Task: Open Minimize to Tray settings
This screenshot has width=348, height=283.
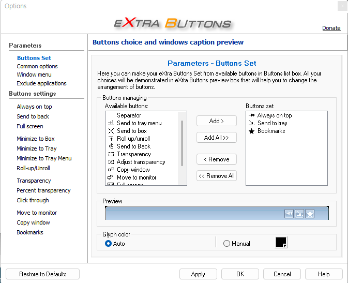Action: [37, 148]
